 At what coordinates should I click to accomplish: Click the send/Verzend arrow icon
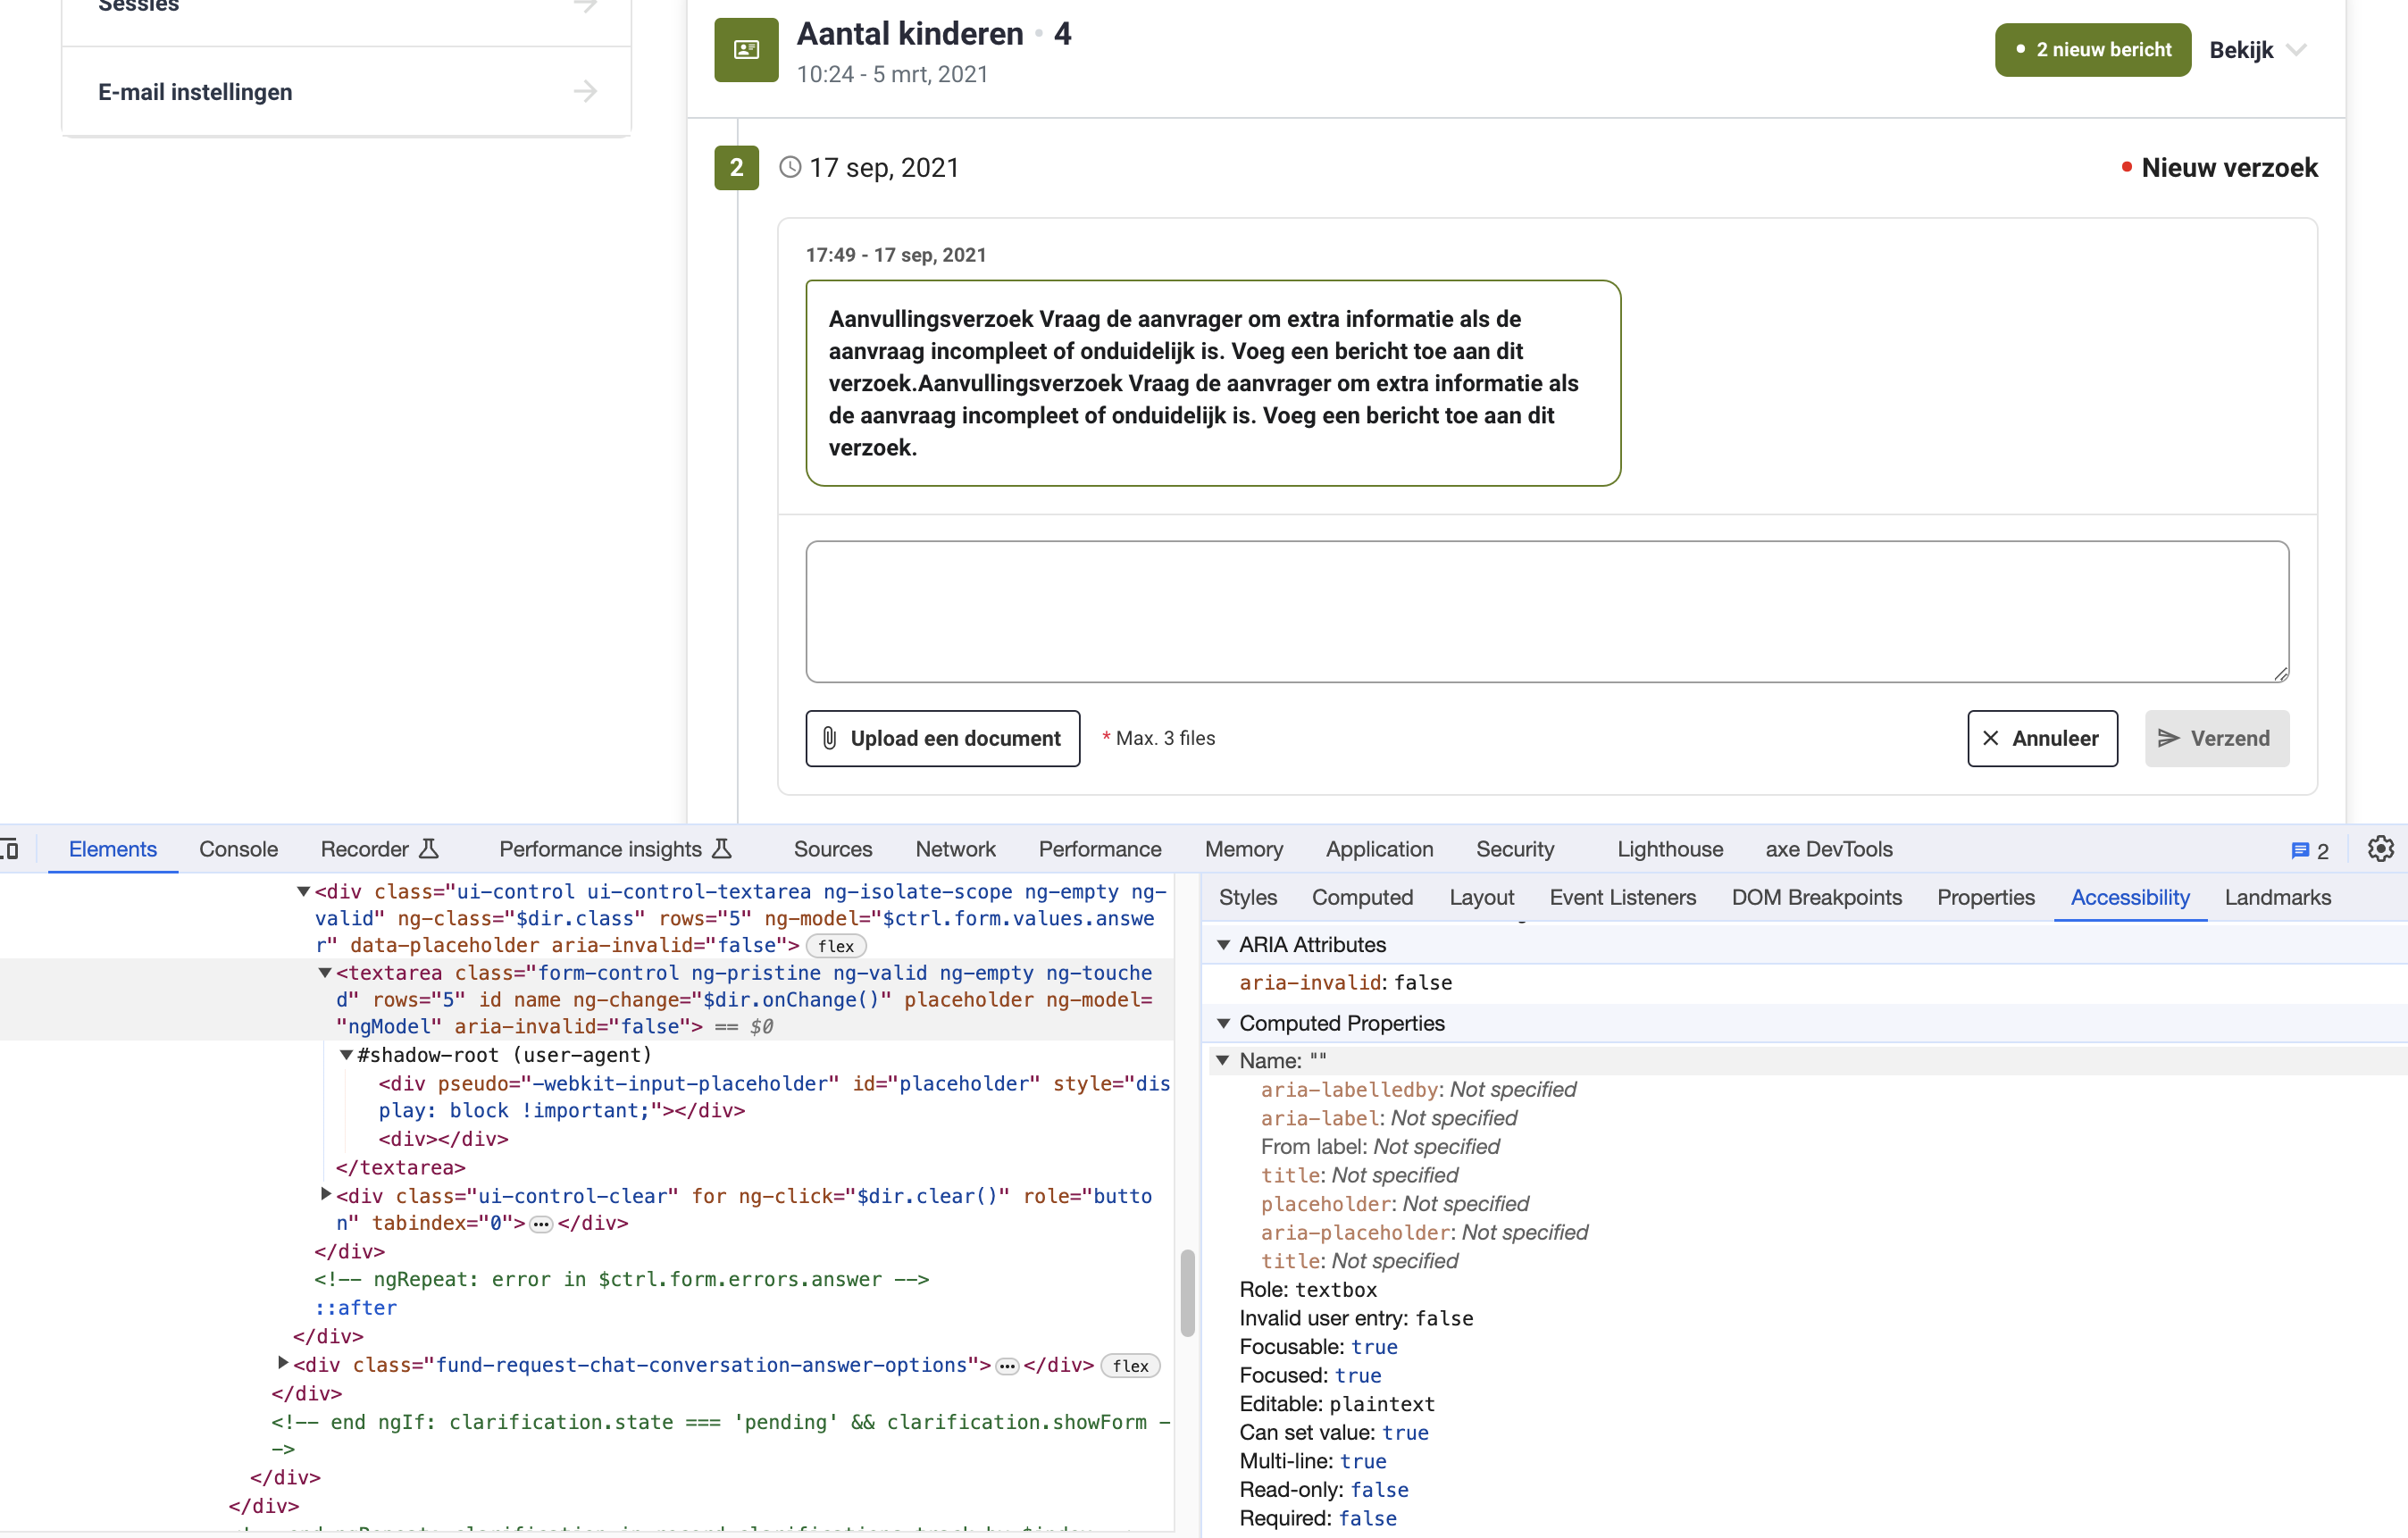(2171, 738)
